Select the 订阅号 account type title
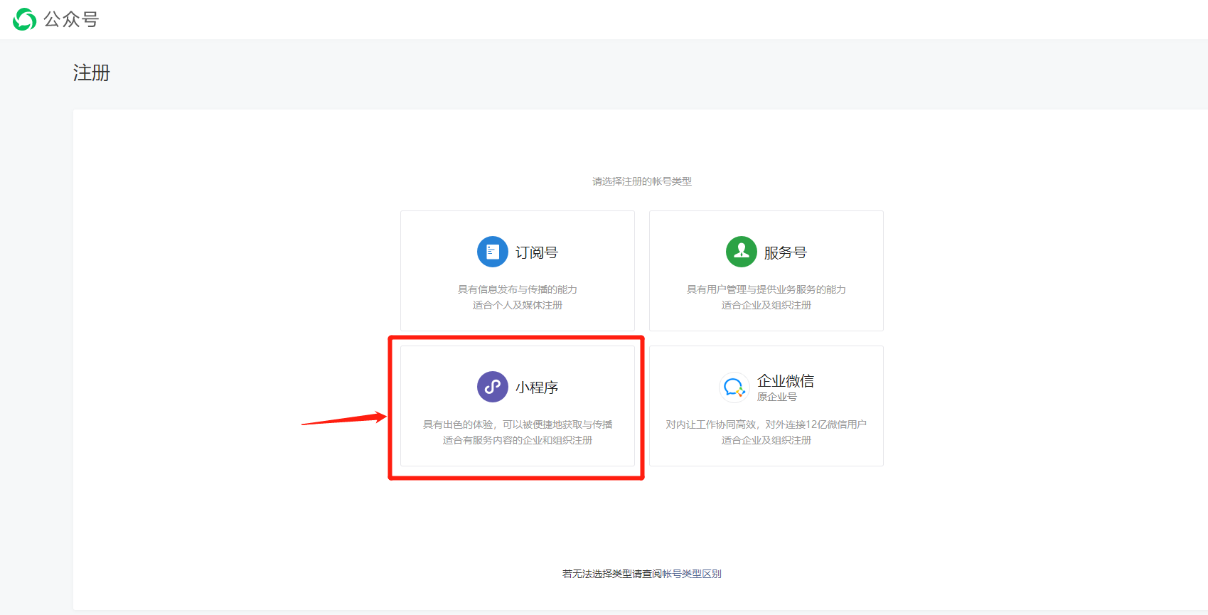 (537, 252)
